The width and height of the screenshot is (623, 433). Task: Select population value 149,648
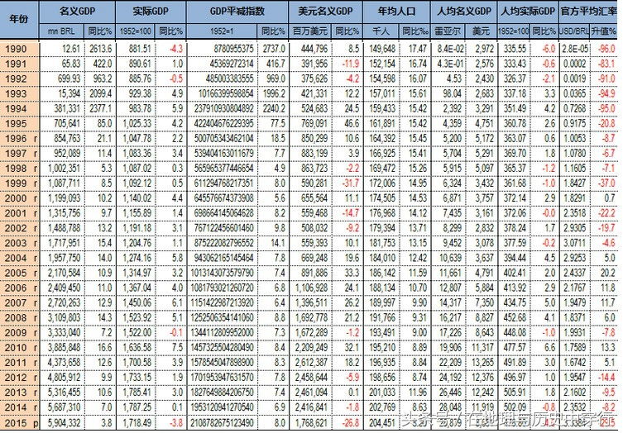[x=382, y=49]
